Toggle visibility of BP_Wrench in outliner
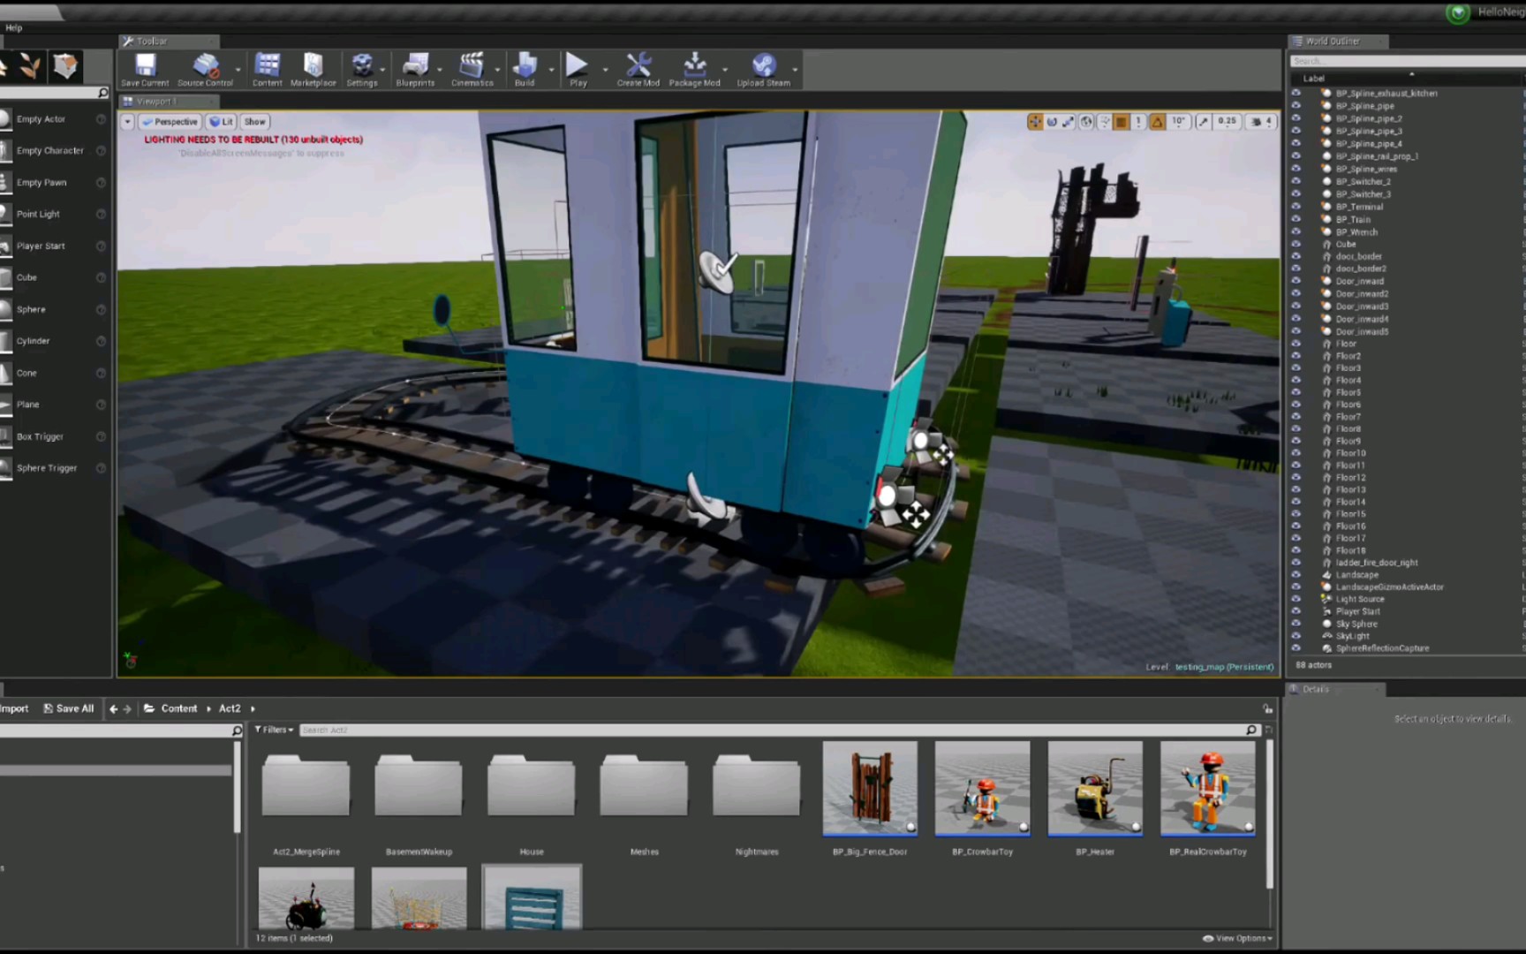This screenshot has width=1526, height=954. [x=1296, y=231]
